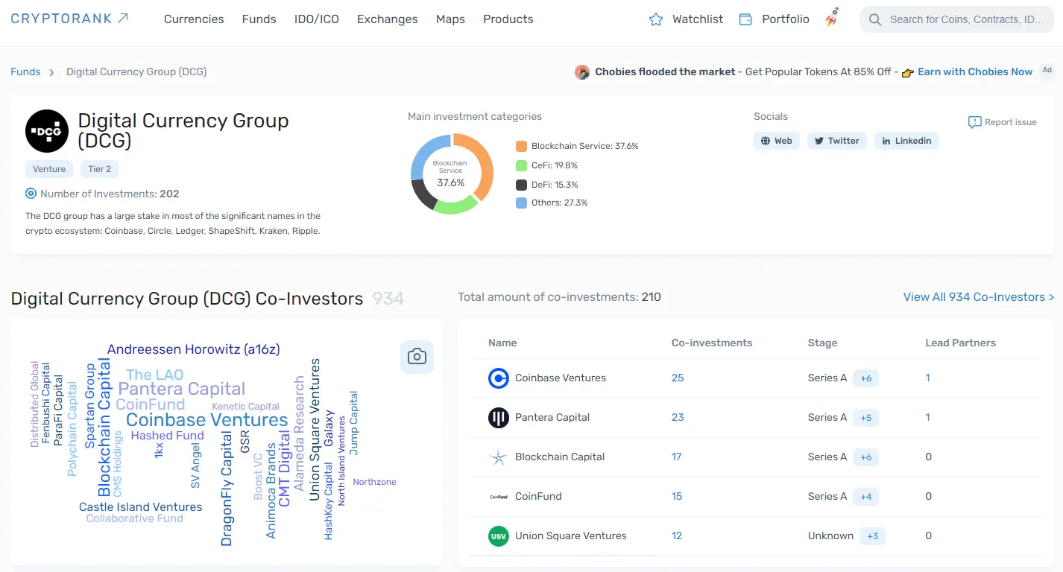Viewport: 1063px width, 572px height.
Task: Click the investment categories donut chart
Action: pos(452,174)
